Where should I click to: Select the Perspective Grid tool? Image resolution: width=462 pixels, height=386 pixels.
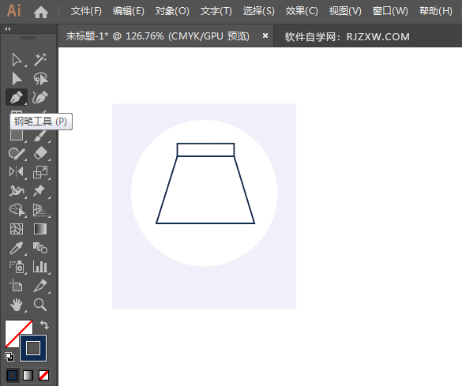tap(40, 210)
